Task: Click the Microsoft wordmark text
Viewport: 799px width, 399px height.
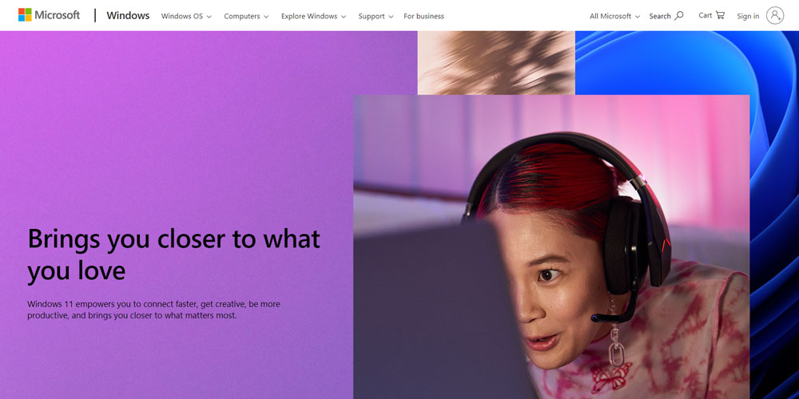Action: 57,14
